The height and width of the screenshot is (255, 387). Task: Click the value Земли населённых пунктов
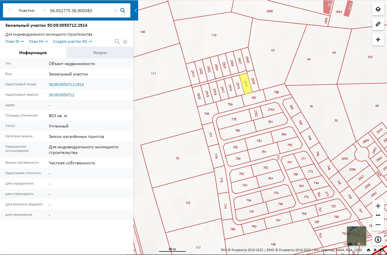tap(76, 137)
